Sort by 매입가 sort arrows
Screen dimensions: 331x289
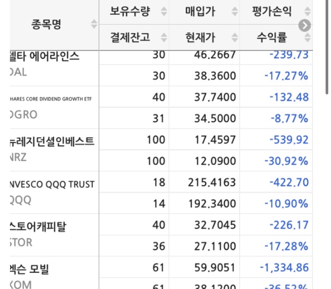coord(235,11)
